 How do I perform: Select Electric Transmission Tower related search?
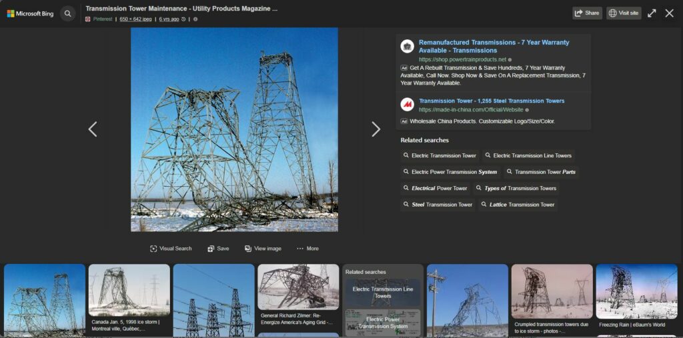(x=440, y=155)
